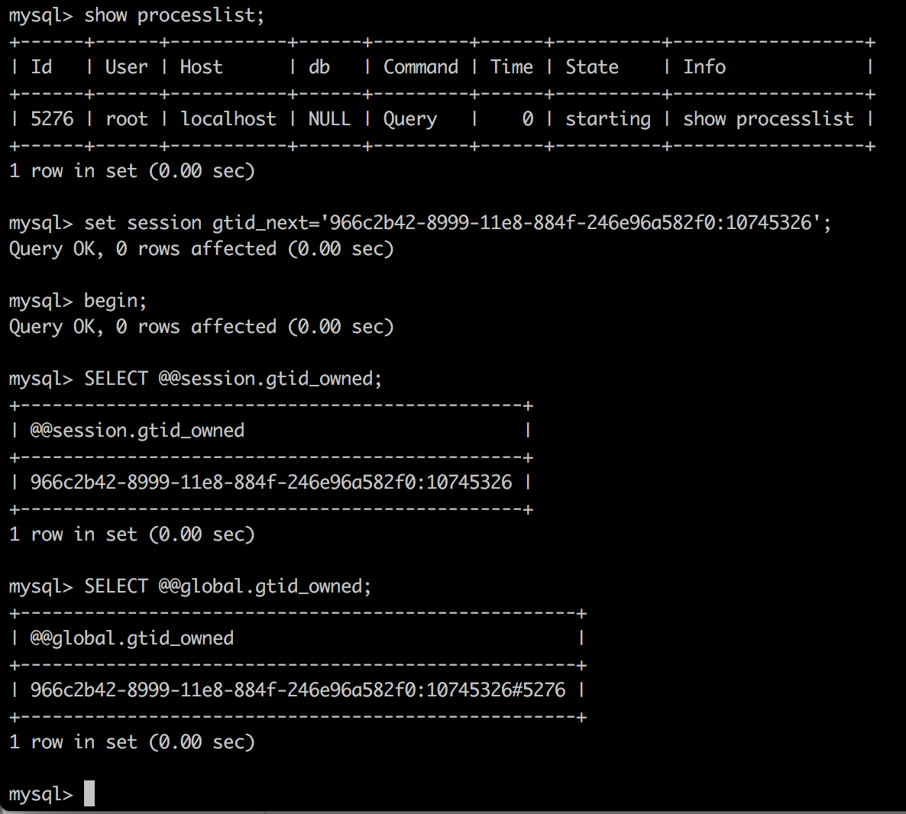Click the 'State' column header
Image resolution: width=906 pixels, height=814 pixels.
pyautogui.click(x=592, y=67)
